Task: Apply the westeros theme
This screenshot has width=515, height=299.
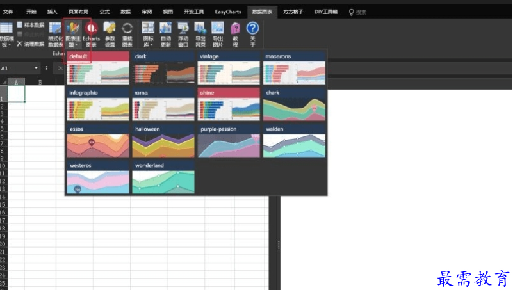Action: tap(98, 177)
